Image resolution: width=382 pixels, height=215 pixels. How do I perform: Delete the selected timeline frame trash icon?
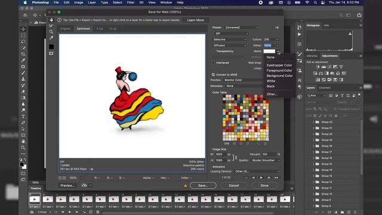click(x=98, y=212)
